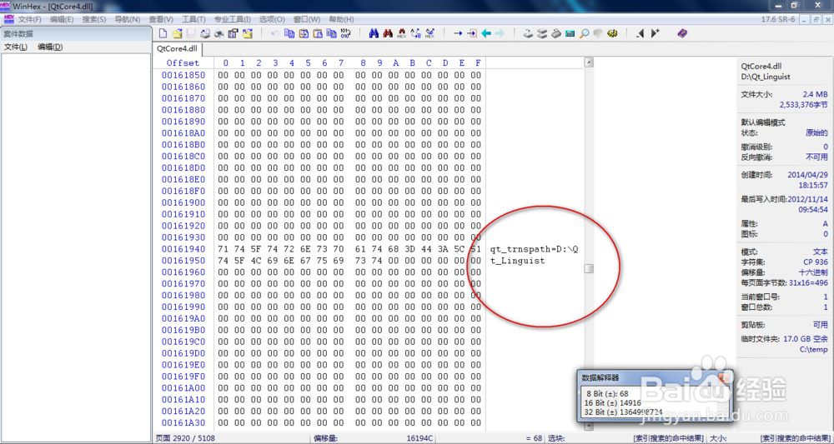This screenshot has height=444, width=834.
Task: Click the Offset column header
Action: tap(183, 63)
